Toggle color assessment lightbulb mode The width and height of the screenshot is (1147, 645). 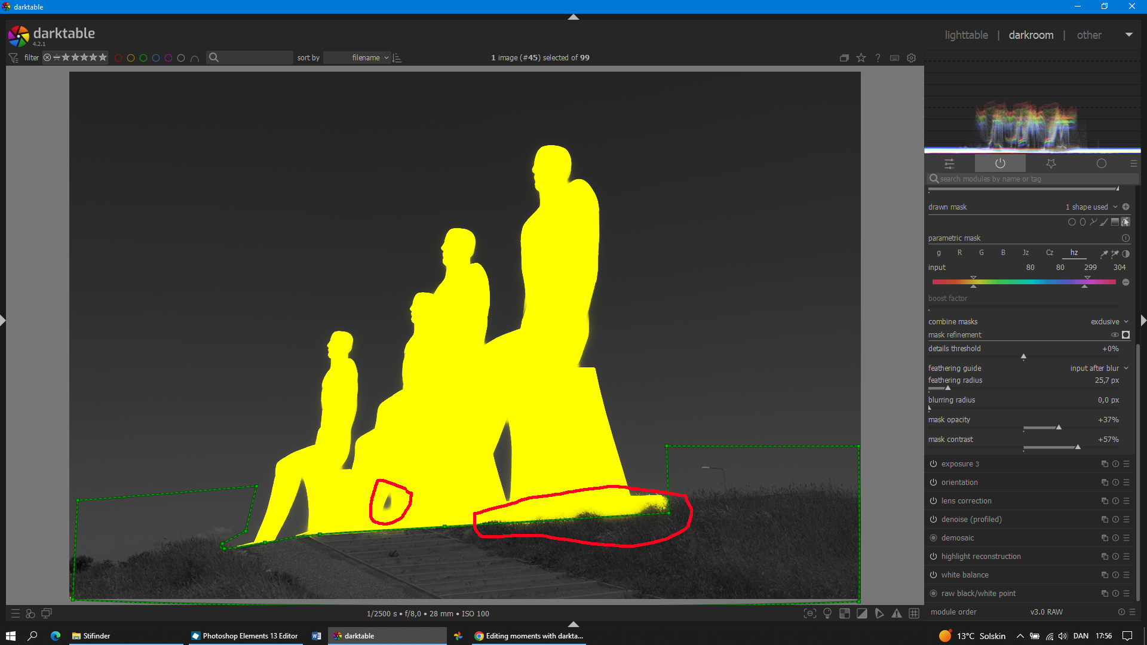[x=827, y=613]
